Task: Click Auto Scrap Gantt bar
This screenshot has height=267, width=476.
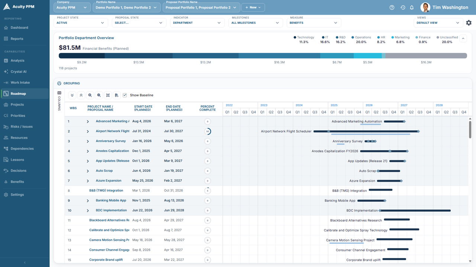Action: click(389, 171)
